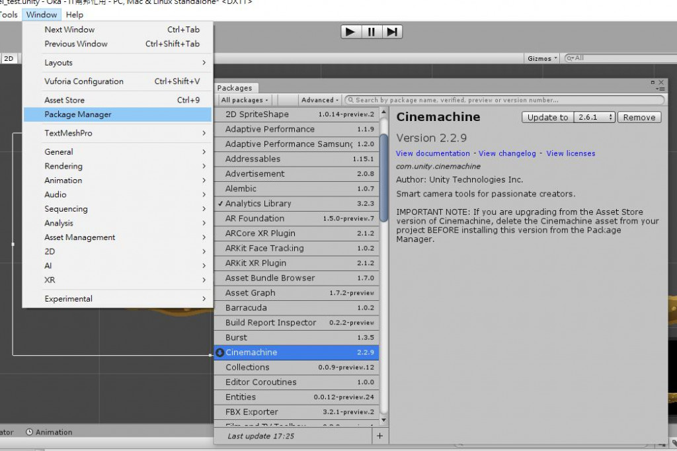Start Play mode with the play button
677x451 pixels.
point(350,32)
